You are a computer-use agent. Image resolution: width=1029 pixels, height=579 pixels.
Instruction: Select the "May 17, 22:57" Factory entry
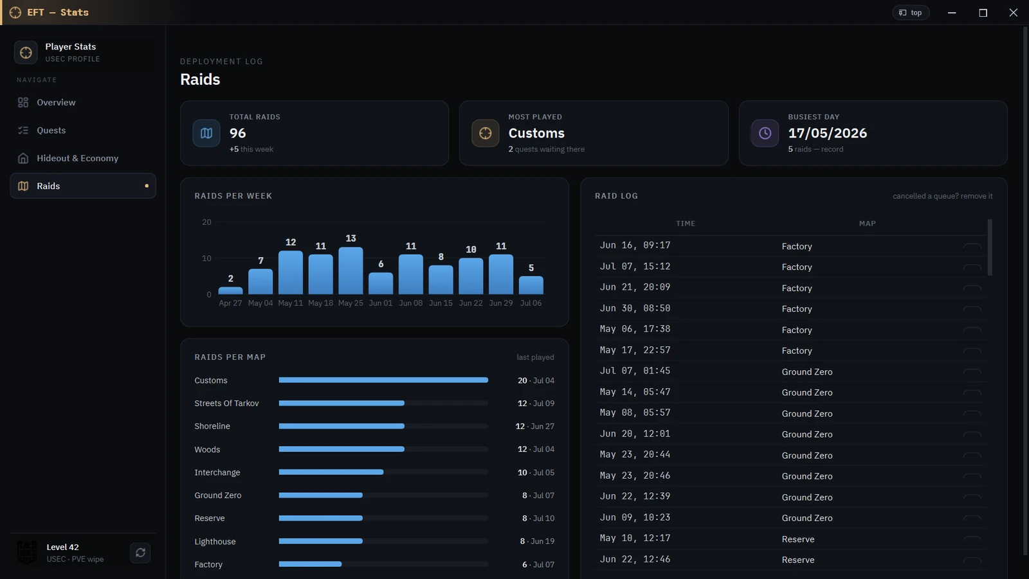coord(791,350)
